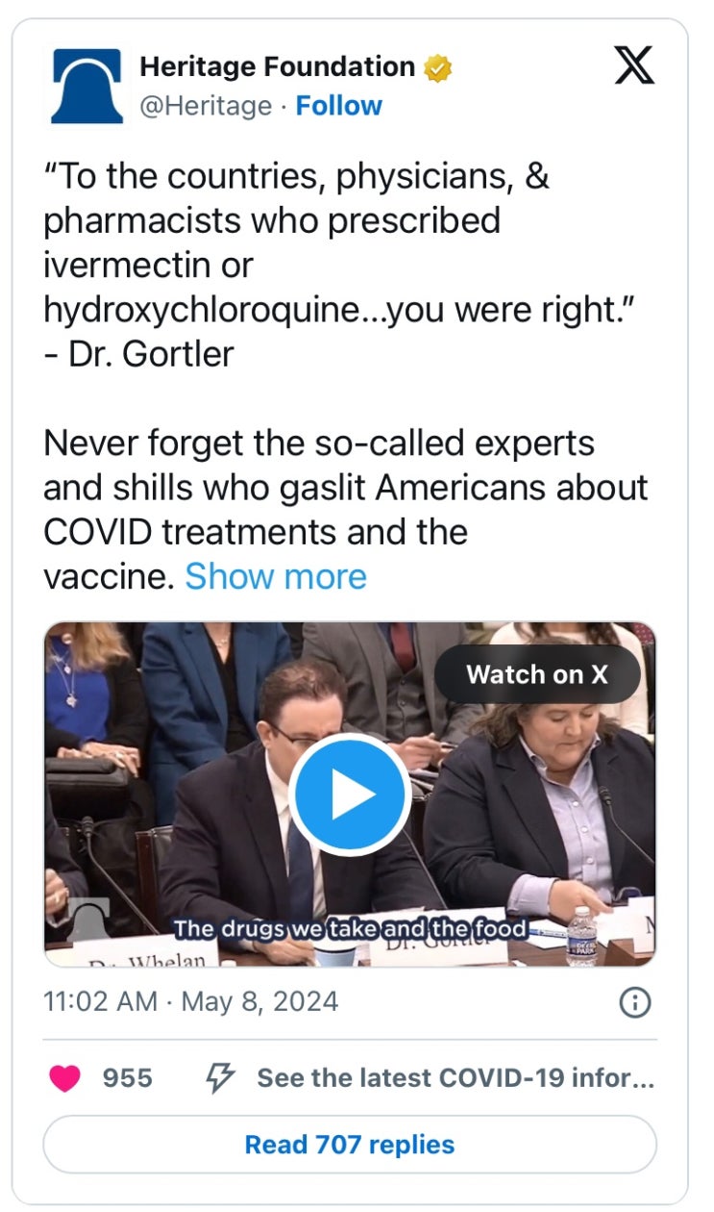Play the embedded hearing video

(350, 794)
